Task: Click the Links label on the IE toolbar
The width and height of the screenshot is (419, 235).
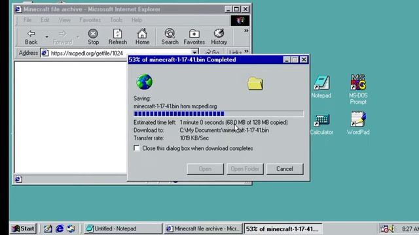Action: (235, 52)
